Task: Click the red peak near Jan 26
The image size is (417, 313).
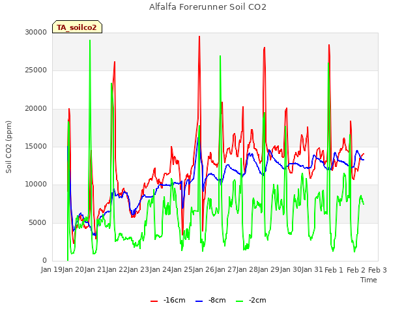Action: pos(199,37)
